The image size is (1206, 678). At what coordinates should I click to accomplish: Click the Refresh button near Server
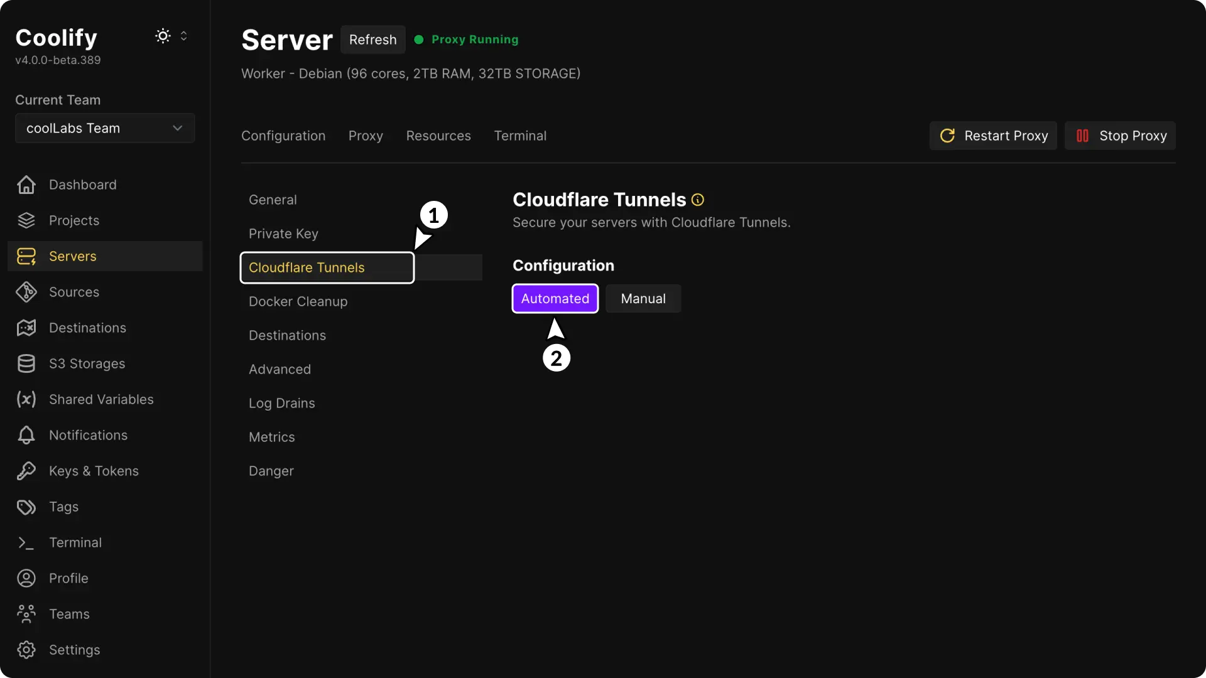click(372, 40)
